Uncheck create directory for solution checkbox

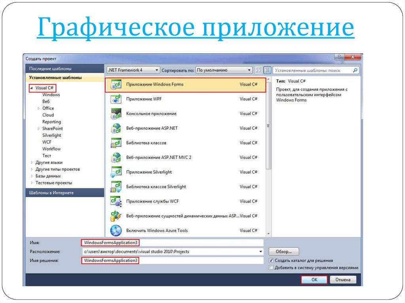click(x=271, y=261)
